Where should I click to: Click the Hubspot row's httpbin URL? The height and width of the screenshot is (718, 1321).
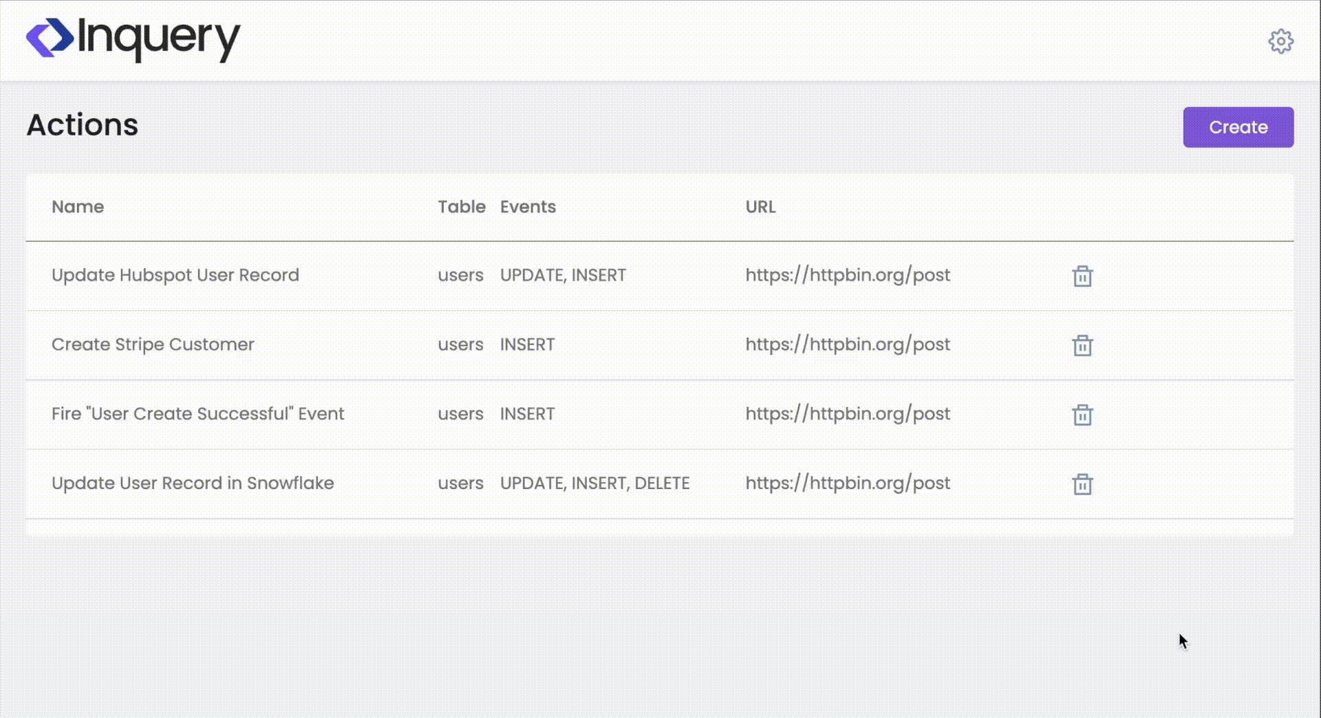point(848,275)
